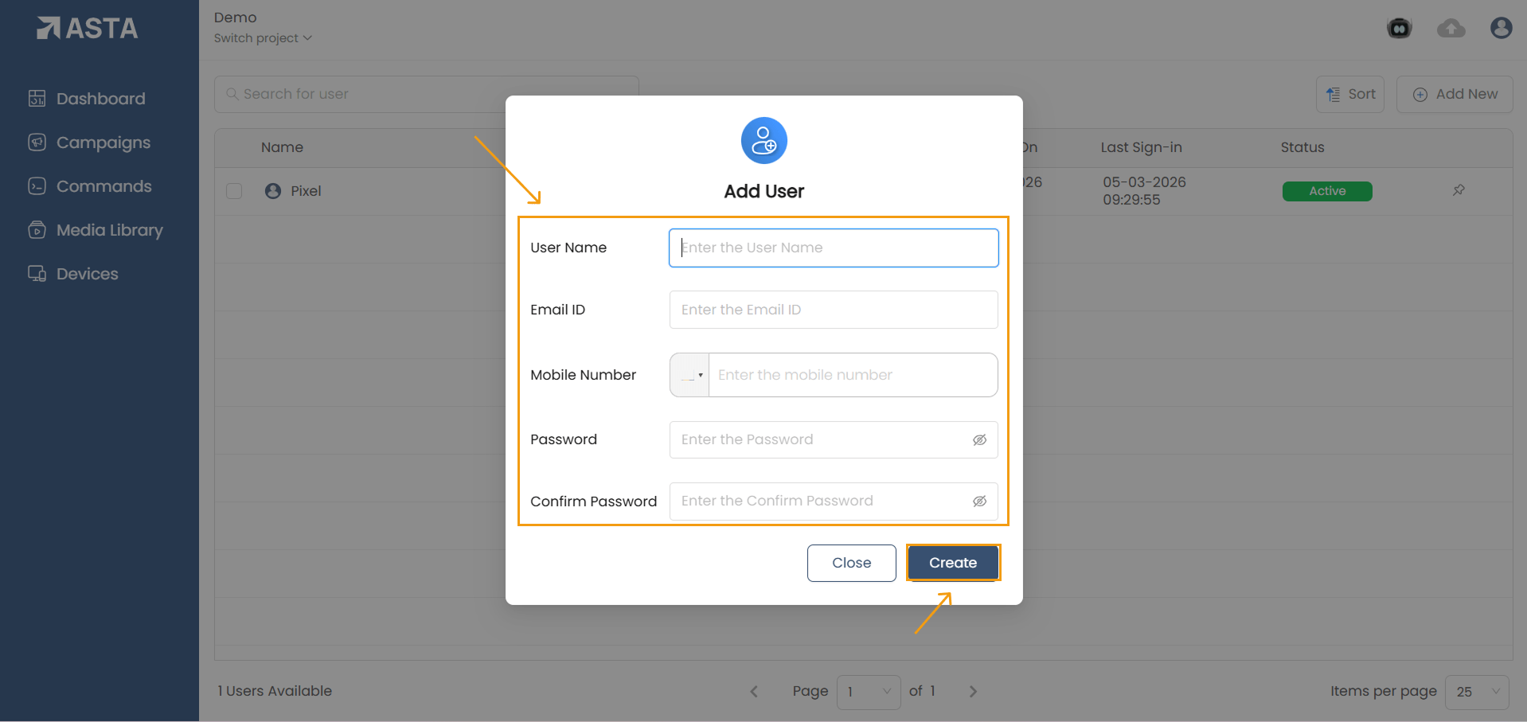The image size is (1527, 722).
Task: Click the Add User avatar icon
Action: click(763, 141)
